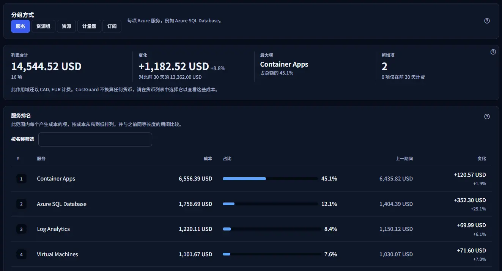Sort by the 服务 column header
The width and height of the screenshot is (502, 271).
(x=41, y=159)
